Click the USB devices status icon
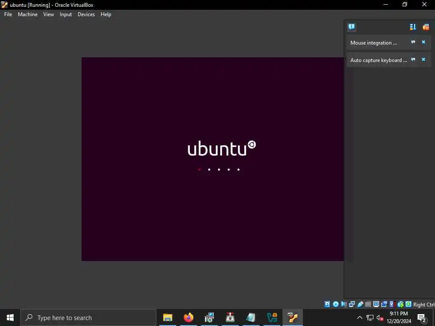The height and width of the screenshot is (326, 435). click(360, 304)
